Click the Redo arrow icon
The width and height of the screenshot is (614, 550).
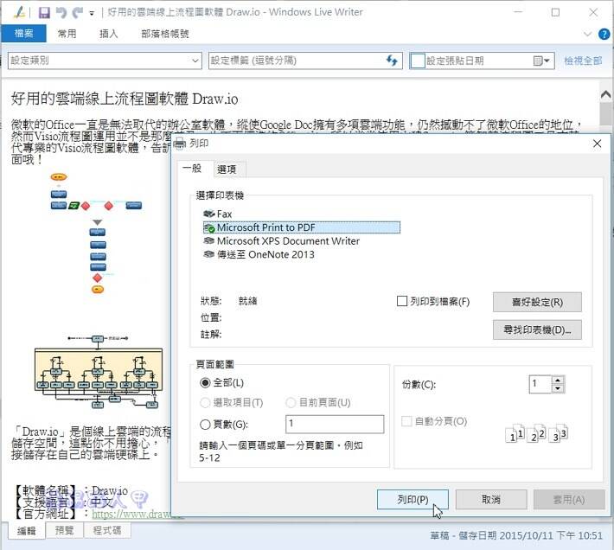(x=78, y=12)
